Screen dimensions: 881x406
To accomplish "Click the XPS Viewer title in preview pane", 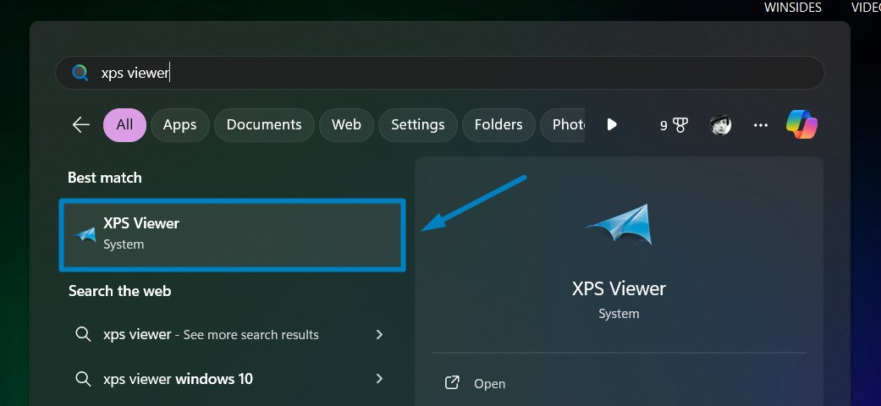I will [x=619, y=288].
